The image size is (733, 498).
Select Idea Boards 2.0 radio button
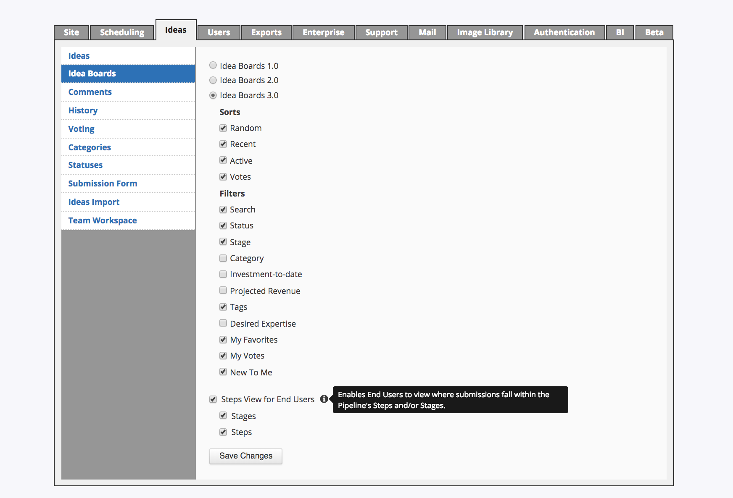pyautogui.click(x=213, y=80)
